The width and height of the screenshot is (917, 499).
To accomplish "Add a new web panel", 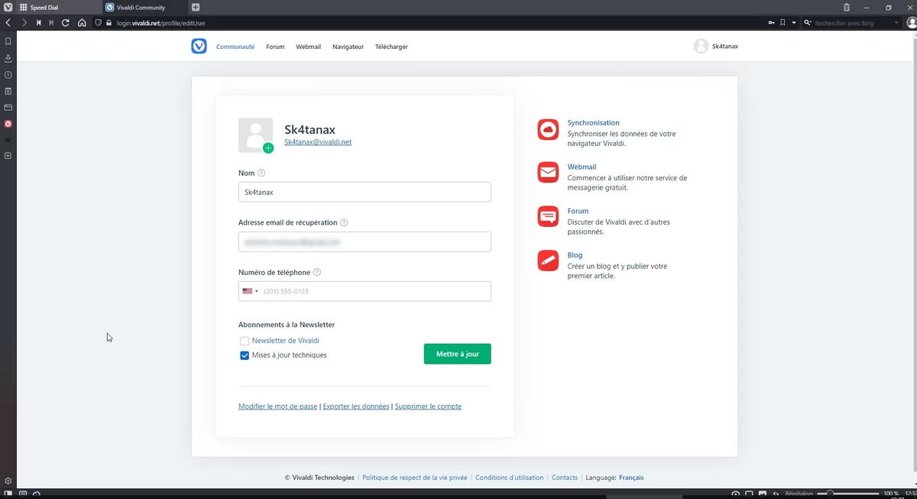I will click(8, 156).
